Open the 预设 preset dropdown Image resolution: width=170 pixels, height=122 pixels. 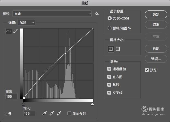coord(52,14)
